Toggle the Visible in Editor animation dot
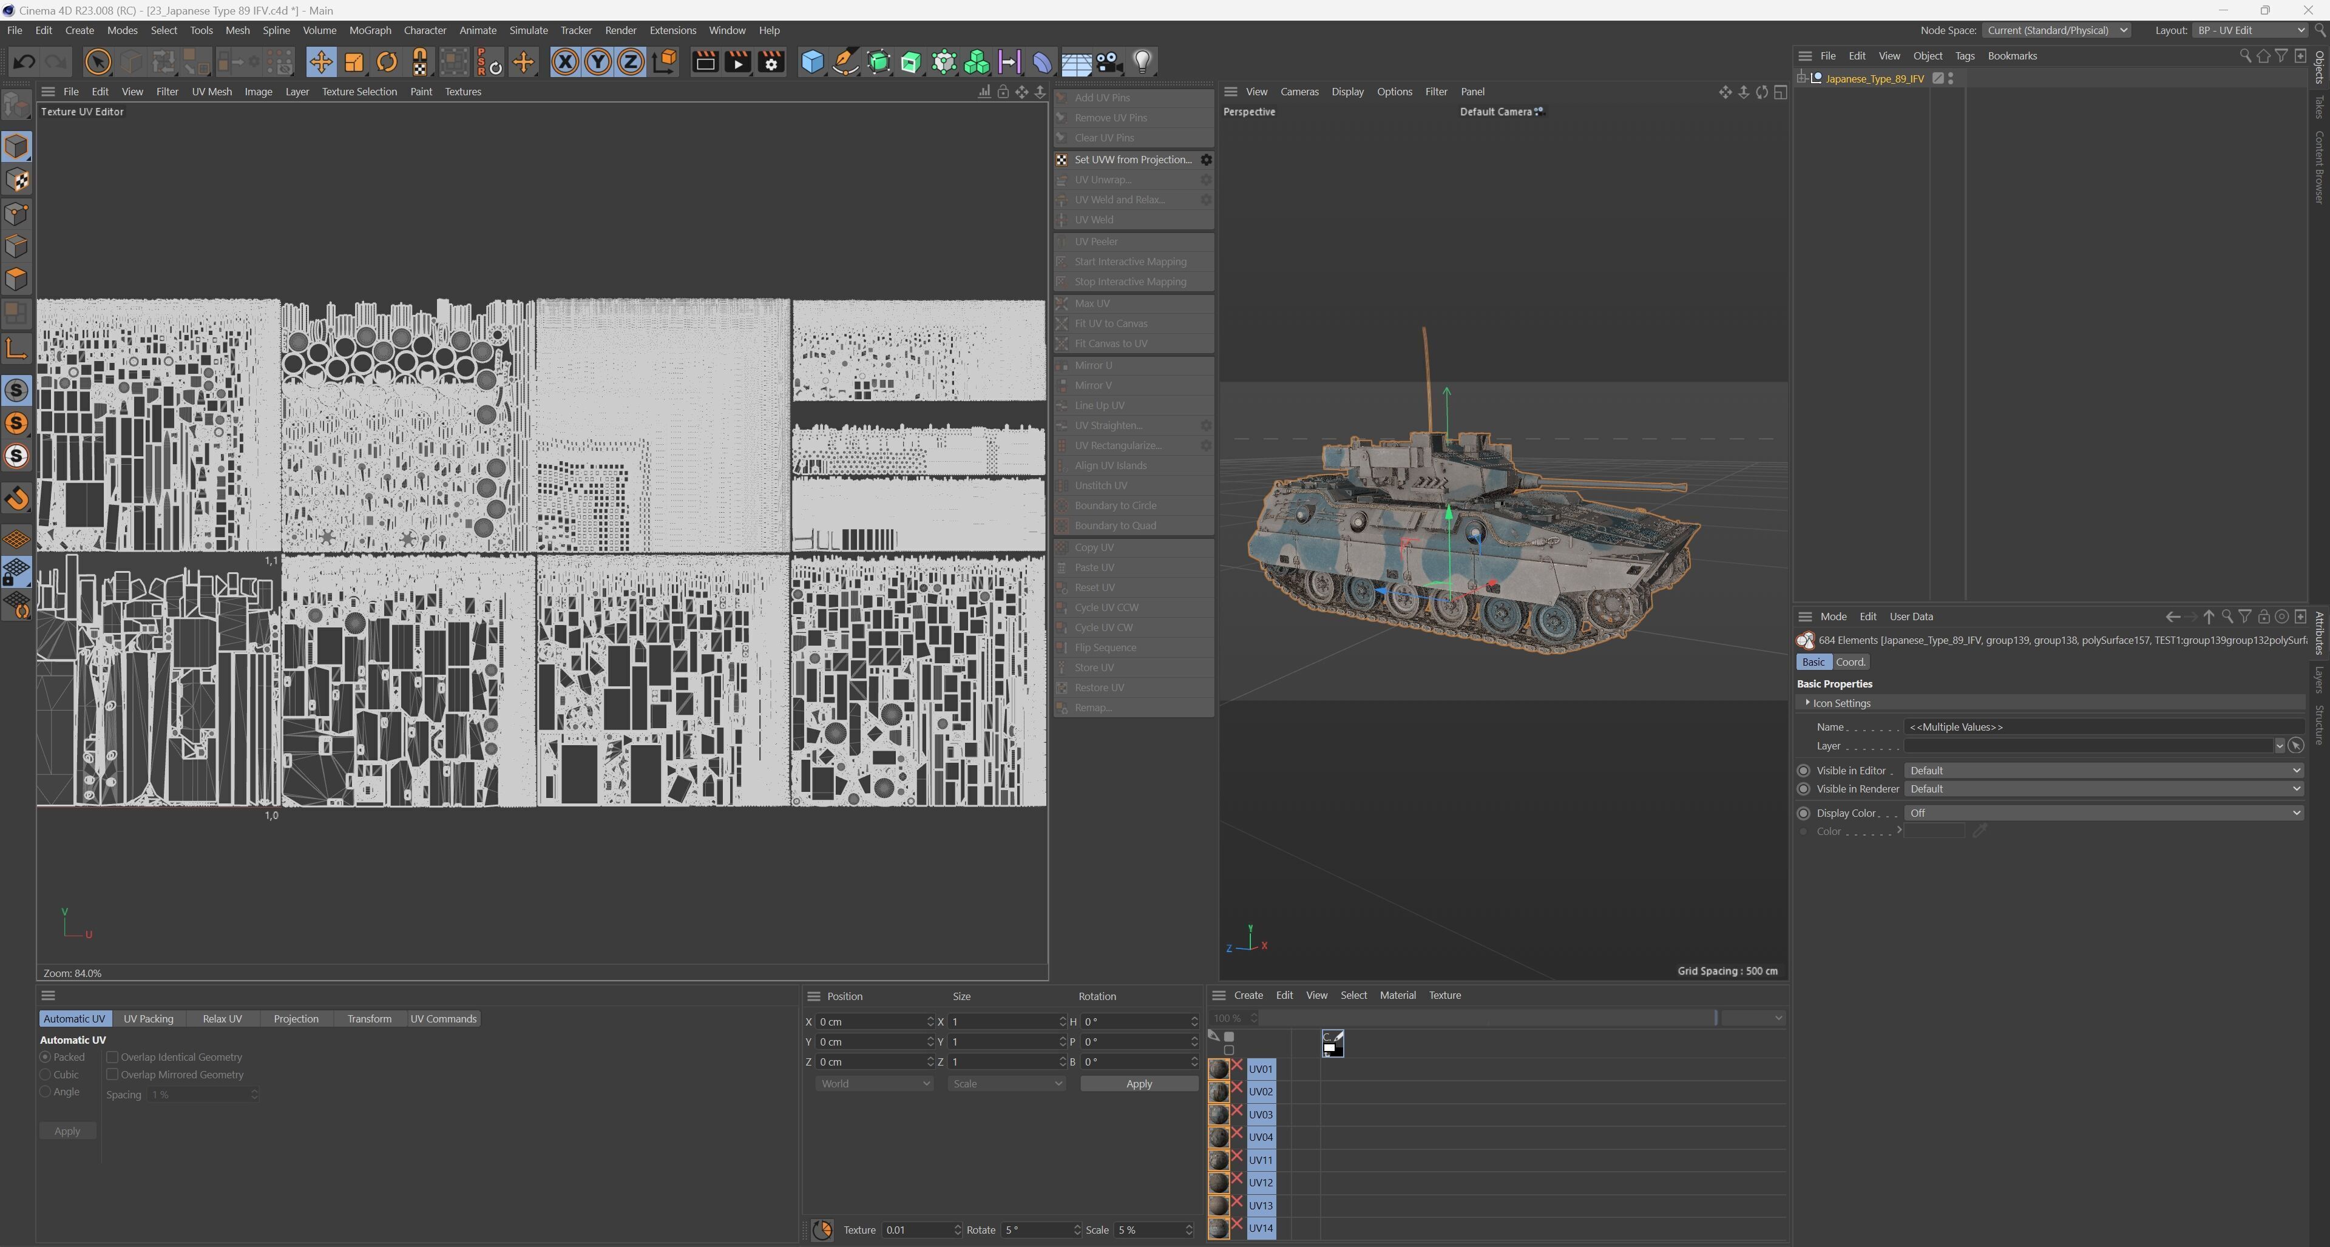 (1804, 771)
